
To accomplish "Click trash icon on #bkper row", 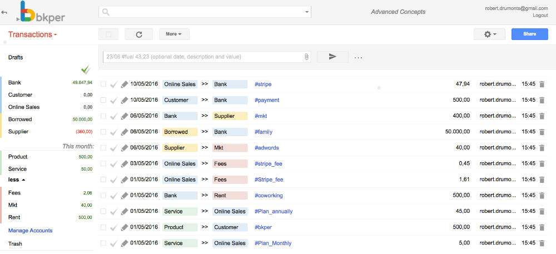I will 542,227.
